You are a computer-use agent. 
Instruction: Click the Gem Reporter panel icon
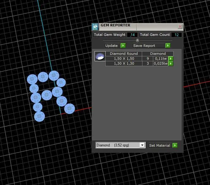(95, 27)
